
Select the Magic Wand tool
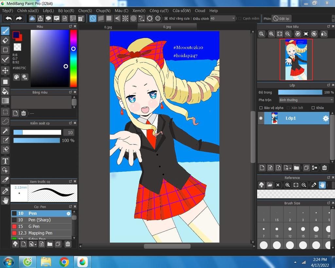(5, 131)
